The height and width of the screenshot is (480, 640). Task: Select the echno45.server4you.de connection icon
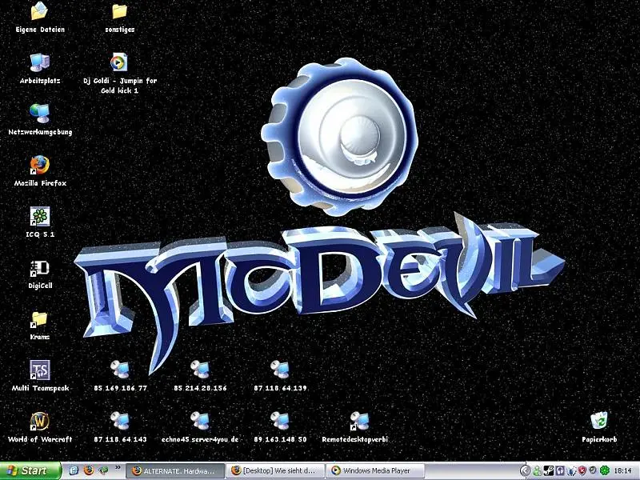[199, 422]
